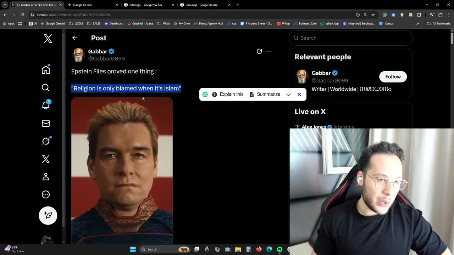
Task: Click Grok explain icon on Gabbar's post
Action: (259, 51)
